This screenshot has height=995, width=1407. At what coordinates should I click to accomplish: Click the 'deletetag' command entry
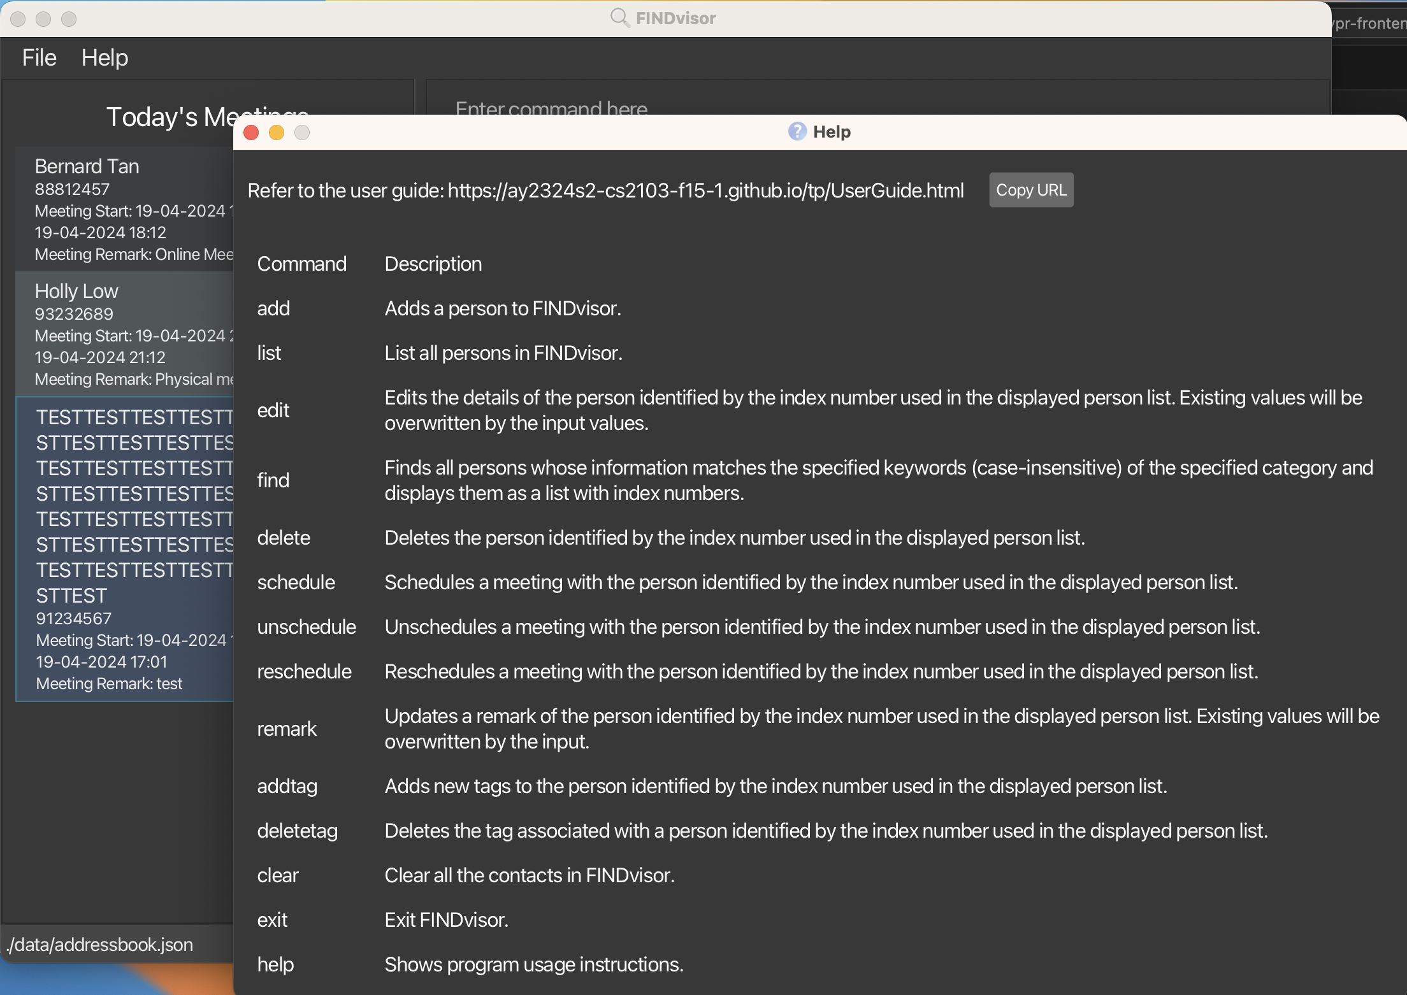coord(297,831)
